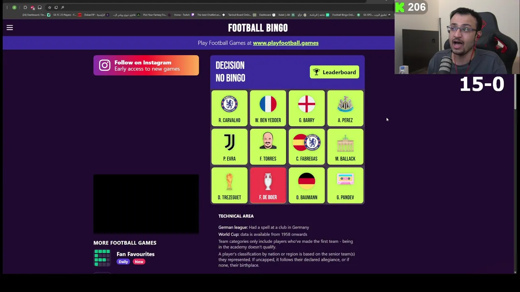The image size is (520, 292).
Task: Click the Football Bingo title
Action: [x=258, y=28]
